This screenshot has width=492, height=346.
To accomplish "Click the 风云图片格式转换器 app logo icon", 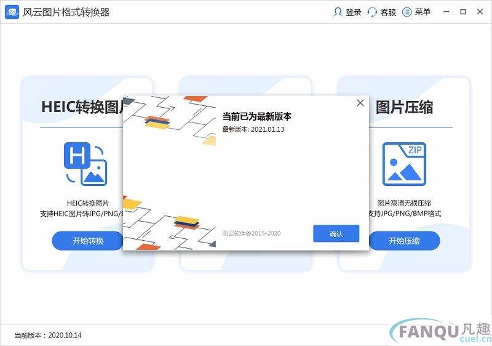I will (x=12, y=12).
